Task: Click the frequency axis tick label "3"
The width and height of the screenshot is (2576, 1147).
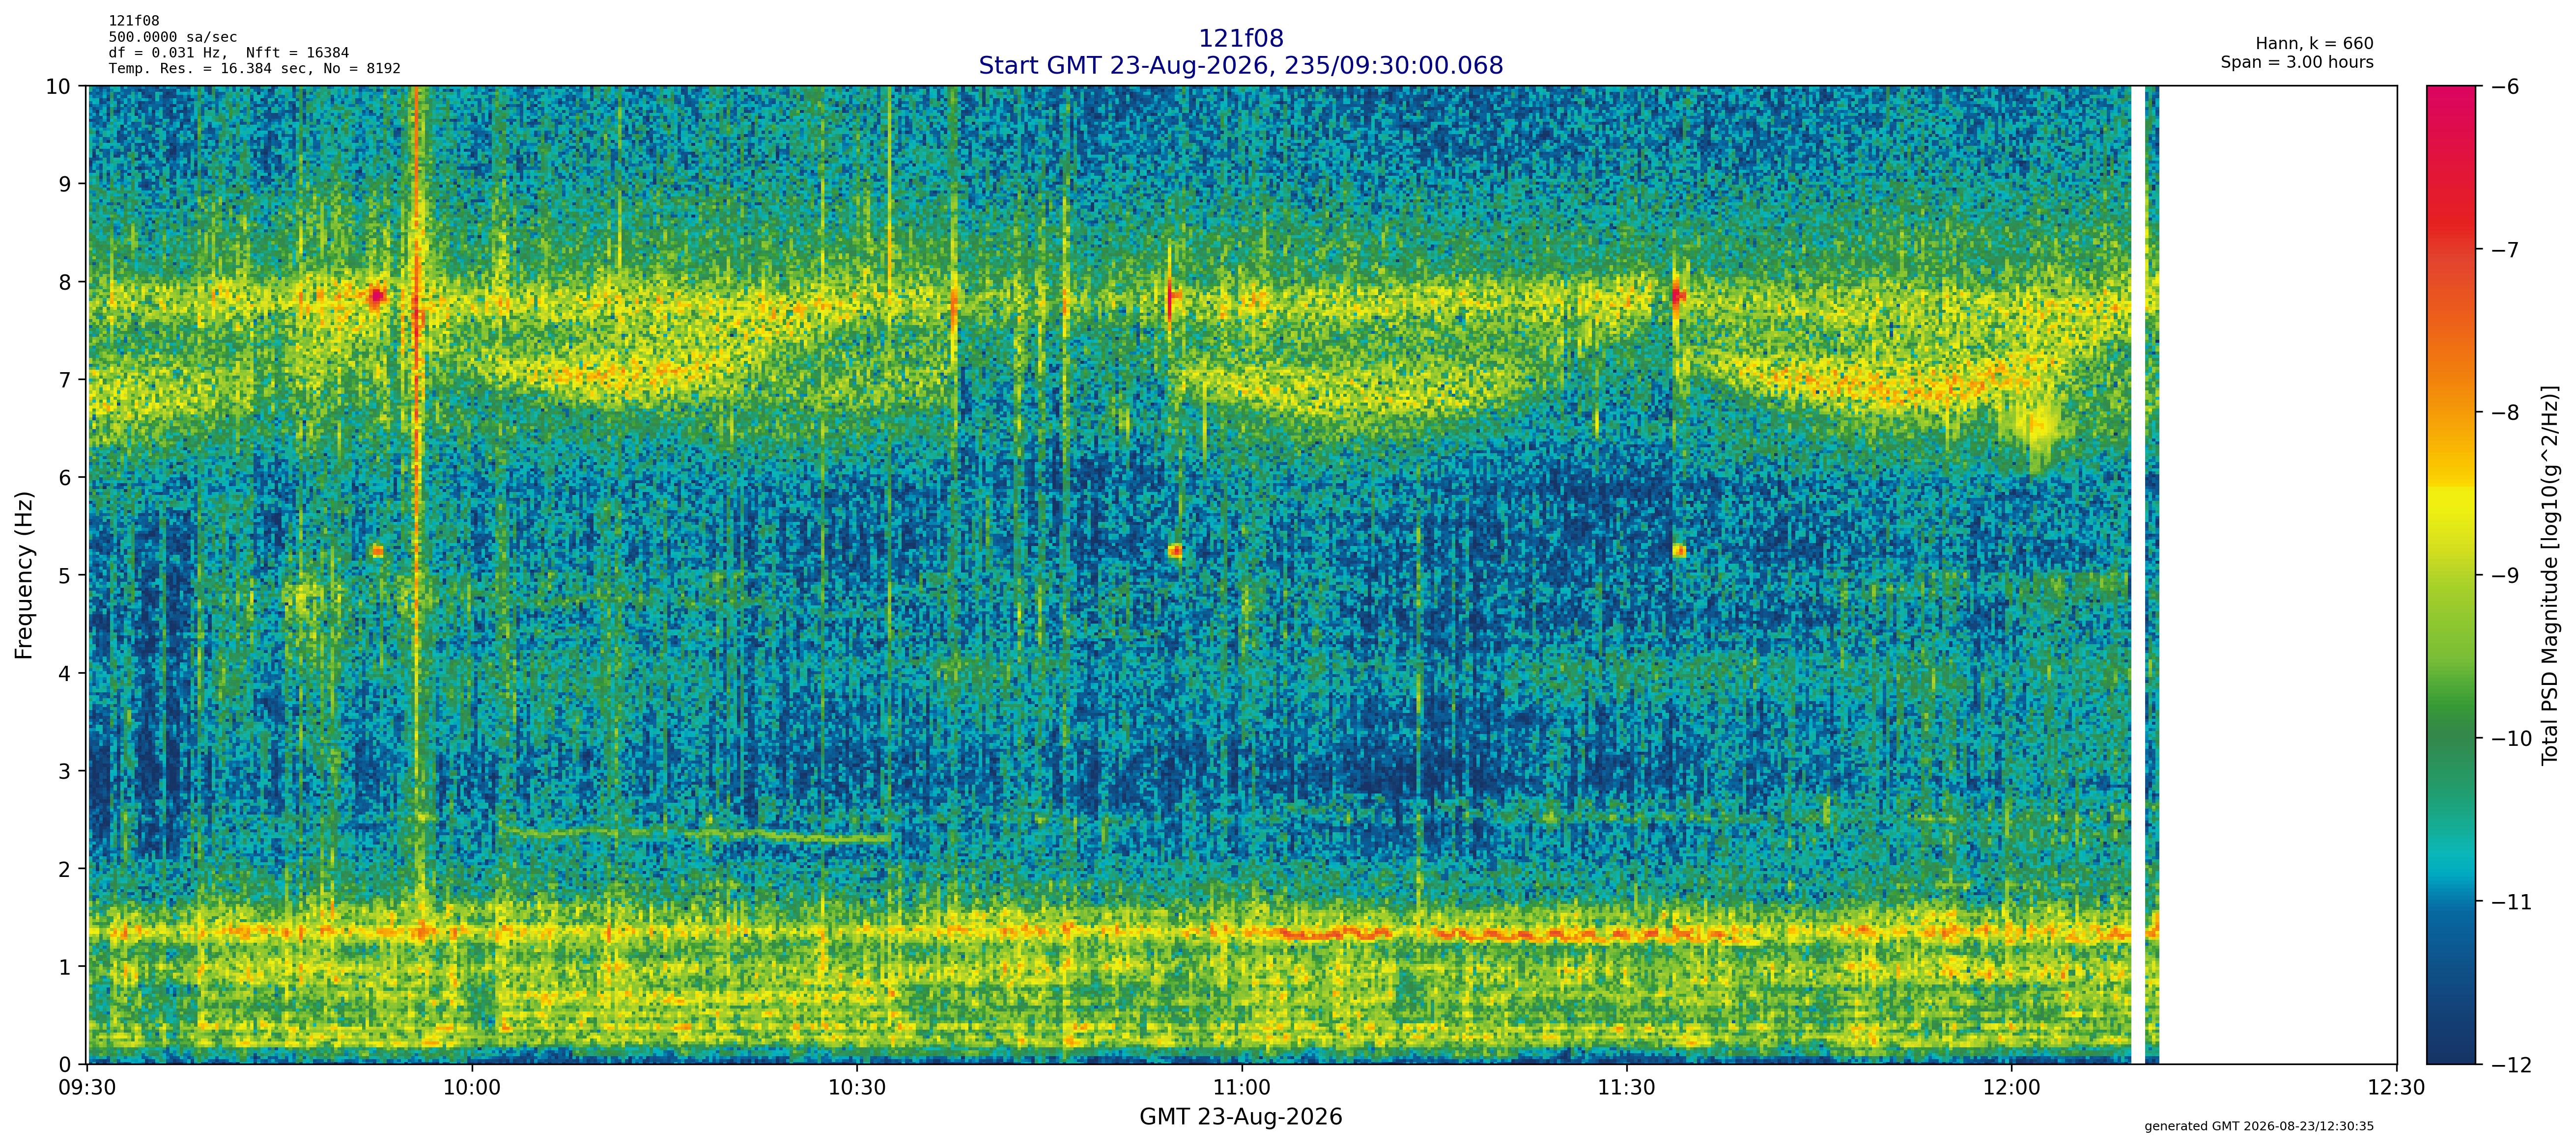Action: (65, 771)
